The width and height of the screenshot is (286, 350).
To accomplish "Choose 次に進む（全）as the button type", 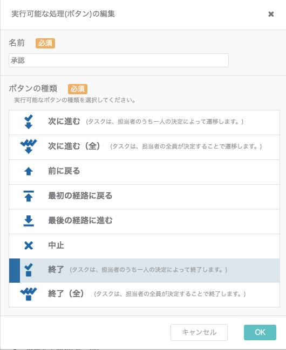I will pos(144,147).
